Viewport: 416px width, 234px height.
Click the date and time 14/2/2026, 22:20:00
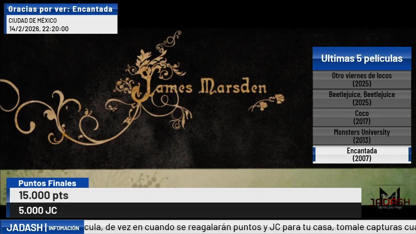[x=39, y=29]
